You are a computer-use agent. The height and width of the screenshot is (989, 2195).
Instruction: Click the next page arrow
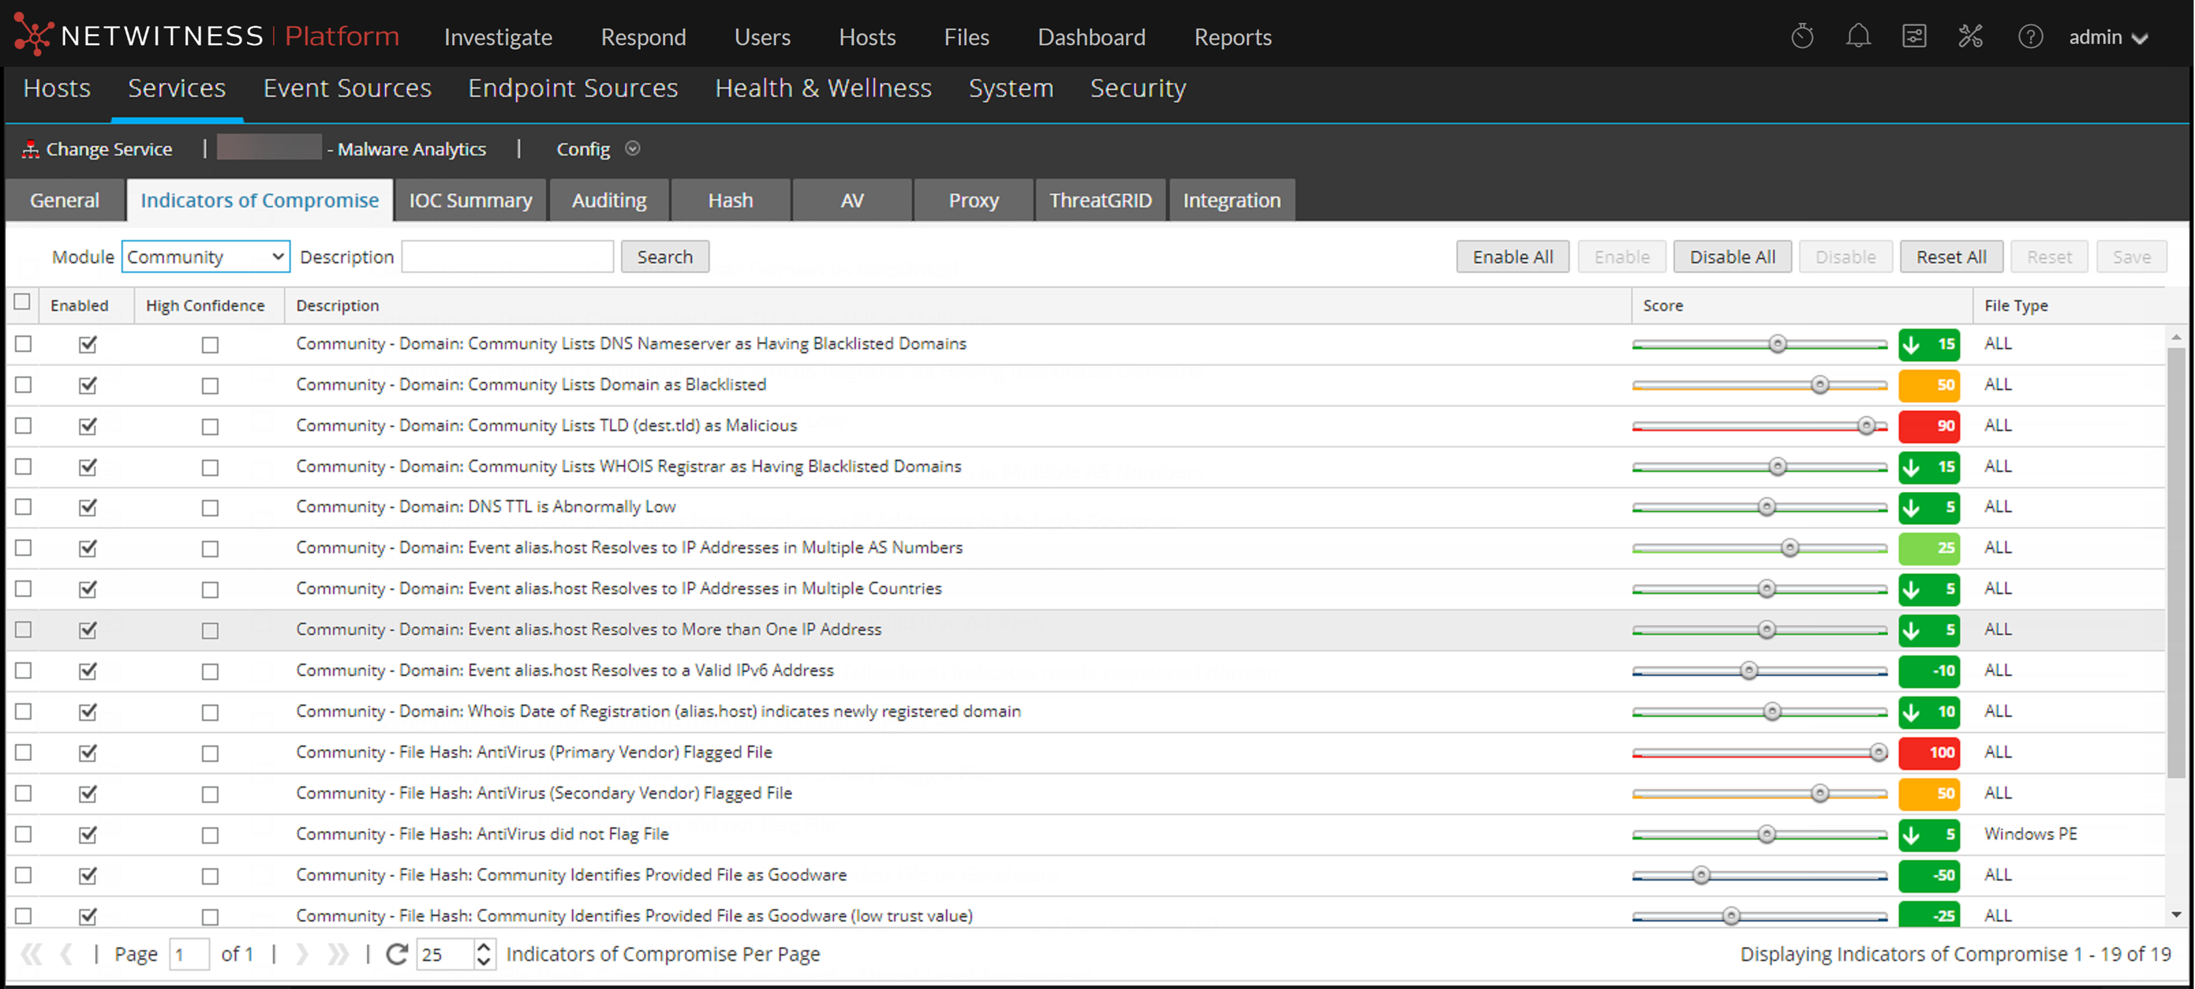302,954
